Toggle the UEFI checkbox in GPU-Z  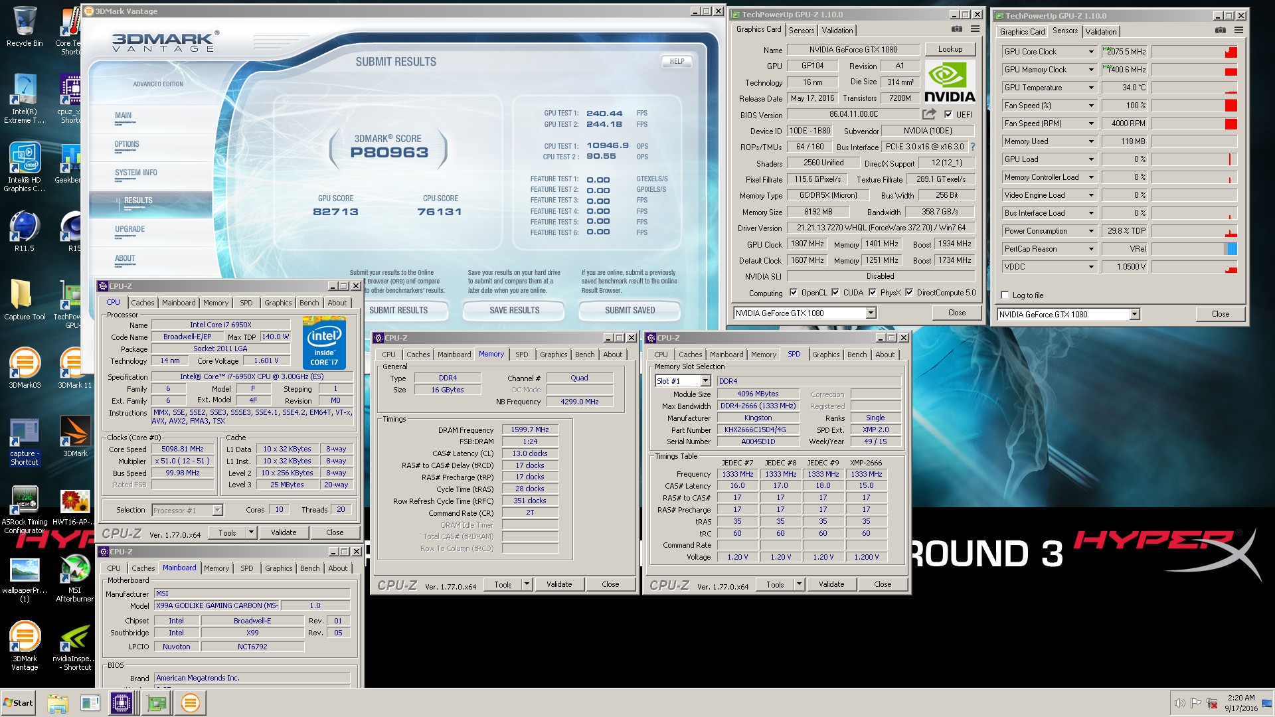[x=948, y=114]
